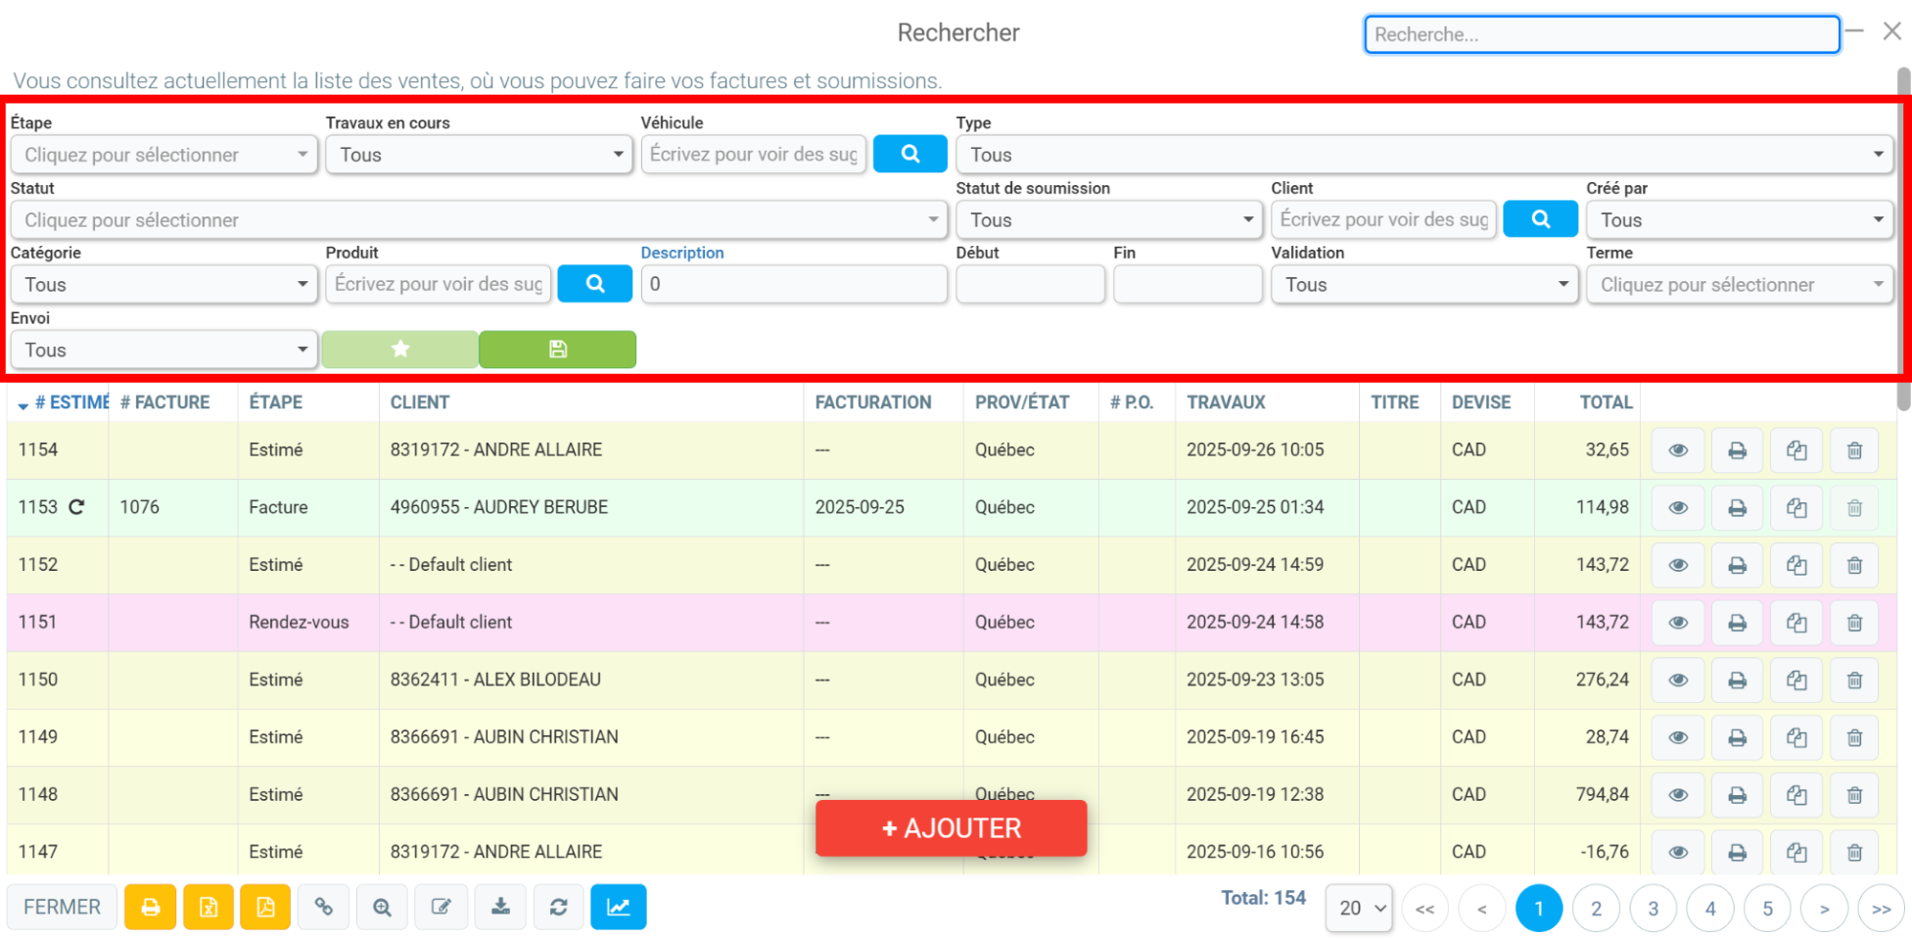Search products with the blue magnifier button
The height and width of the screenshot is (939, 1912).
click(x=595, y=284)
